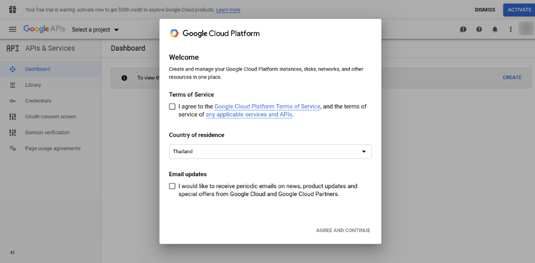Open the Country of residence dropdown

click(x=270, y=152)
